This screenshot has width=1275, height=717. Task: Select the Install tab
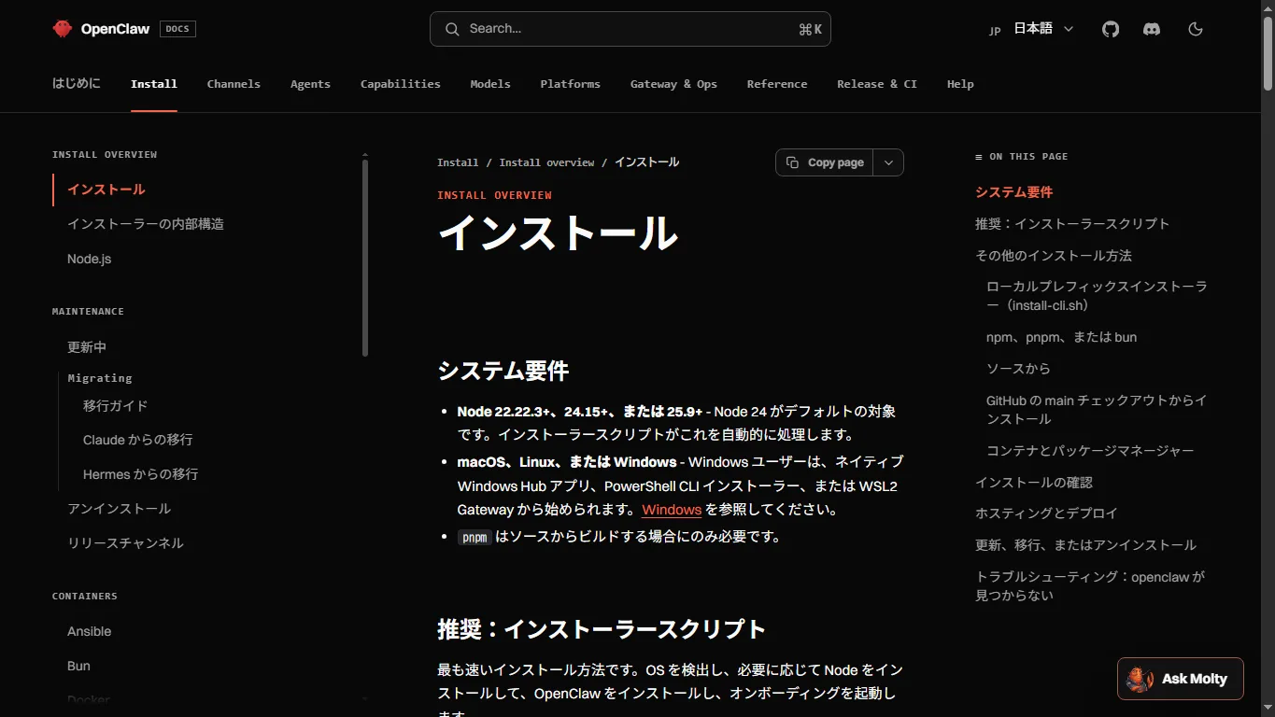pyautogui.click(x=154, y=84)
